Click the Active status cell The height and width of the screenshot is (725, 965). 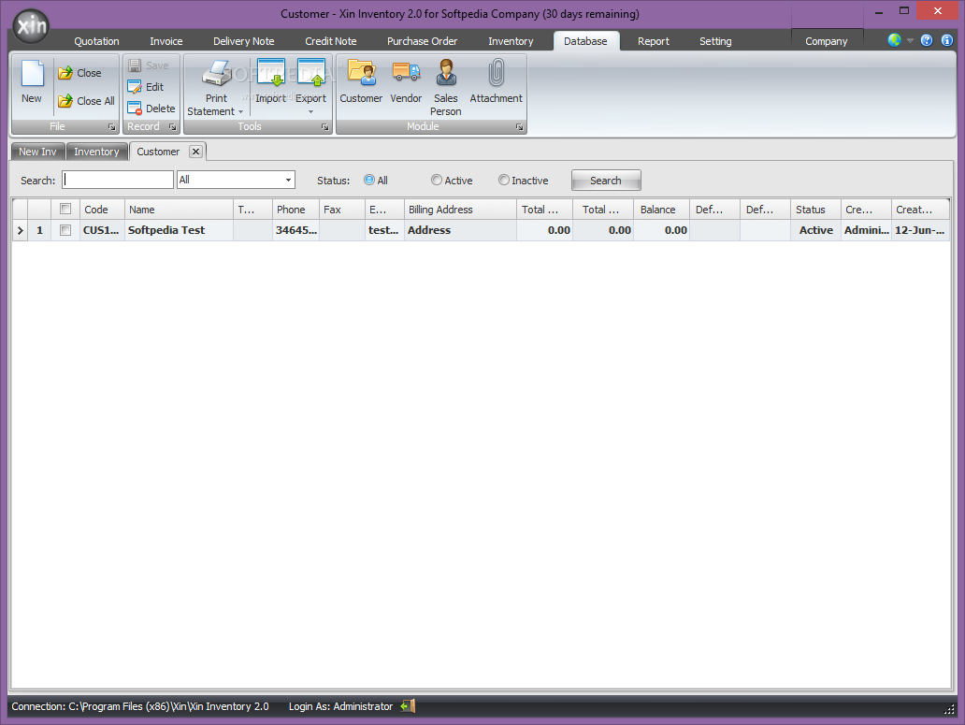(815, 230)
